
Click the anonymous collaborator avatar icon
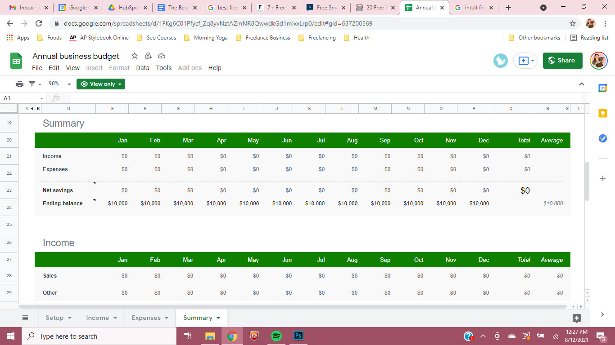coord(501,61)
